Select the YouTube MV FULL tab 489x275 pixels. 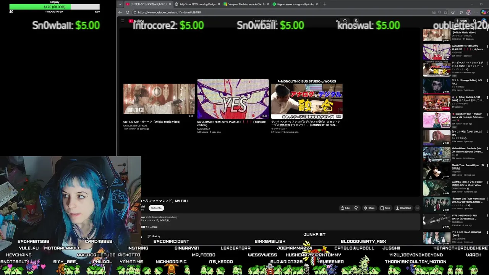(149, 4)
